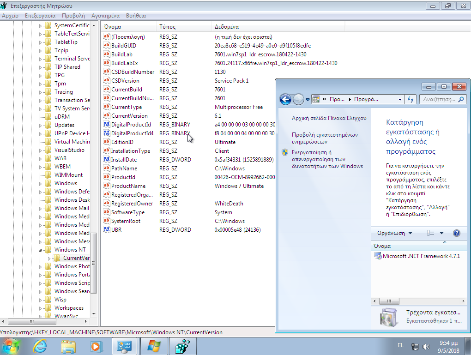The width and height of the screenshot is (471, 355).
Task: Click the Windows NT folder icon
Action: tap(48, 250)
